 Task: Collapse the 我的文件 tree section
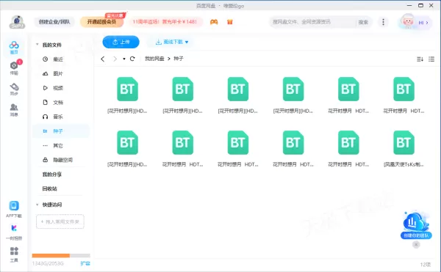click(37, 45)
